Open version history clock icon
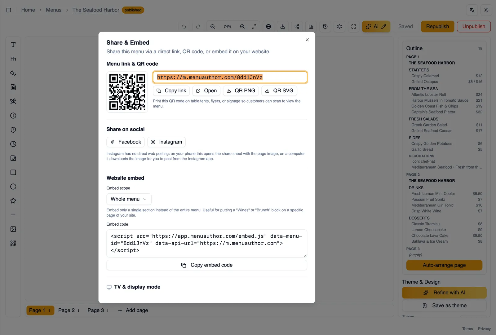 click(325, 27)
